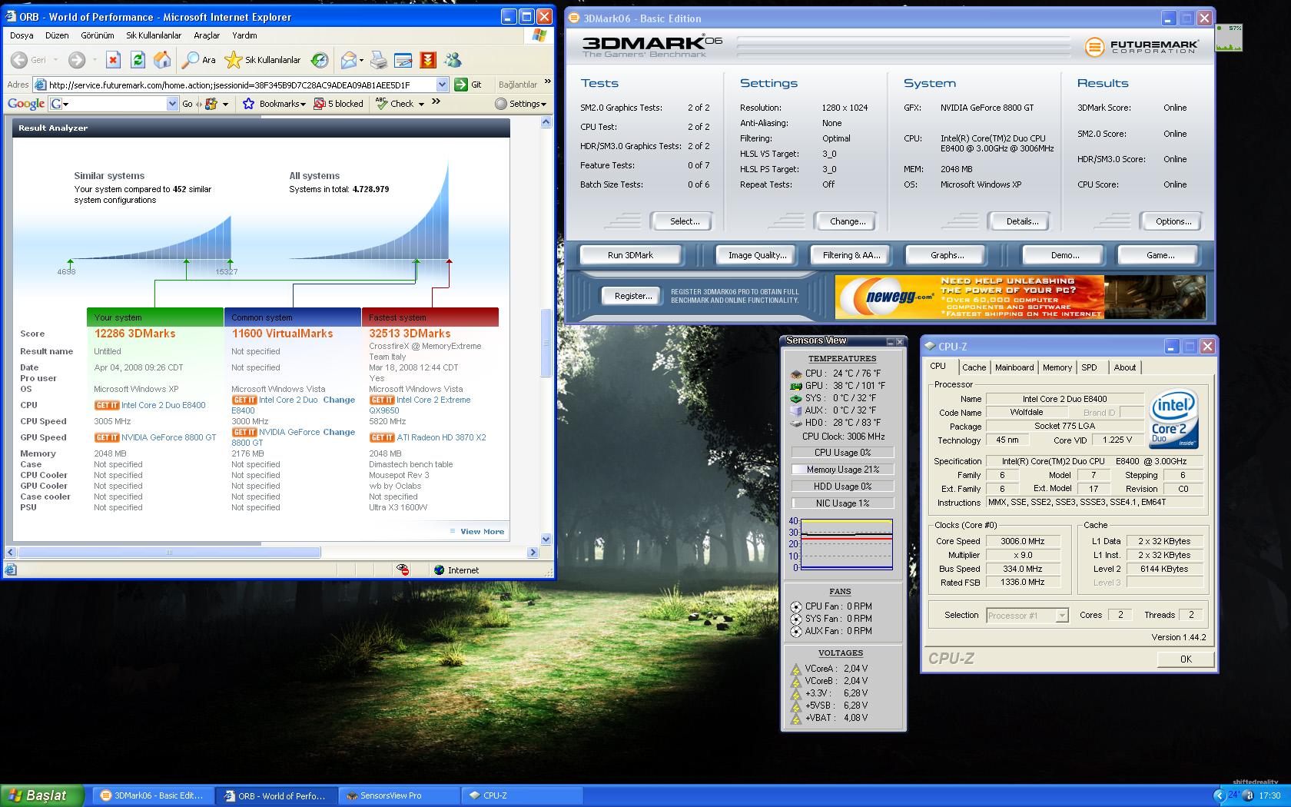Open the browser History icon
This screenshot has height=807, width=1291.
click(x=320, y=60)
